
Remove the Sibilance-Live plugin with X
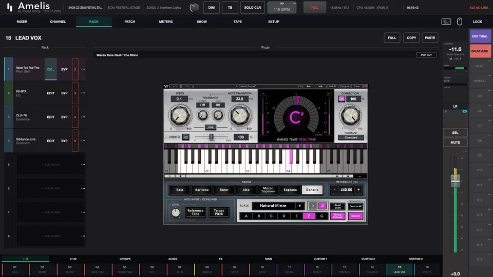[x=75, y=141]
